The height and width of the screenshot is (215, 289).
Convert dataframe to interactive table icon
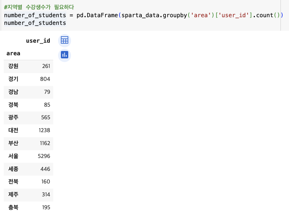[x=65, y=40]
